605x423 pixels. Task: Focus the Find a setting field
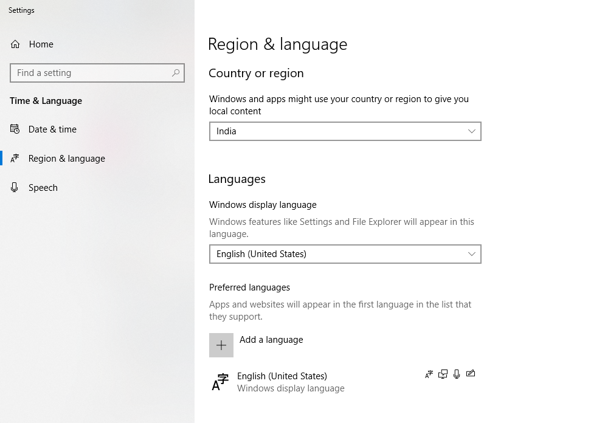click(x=91, y=73)
